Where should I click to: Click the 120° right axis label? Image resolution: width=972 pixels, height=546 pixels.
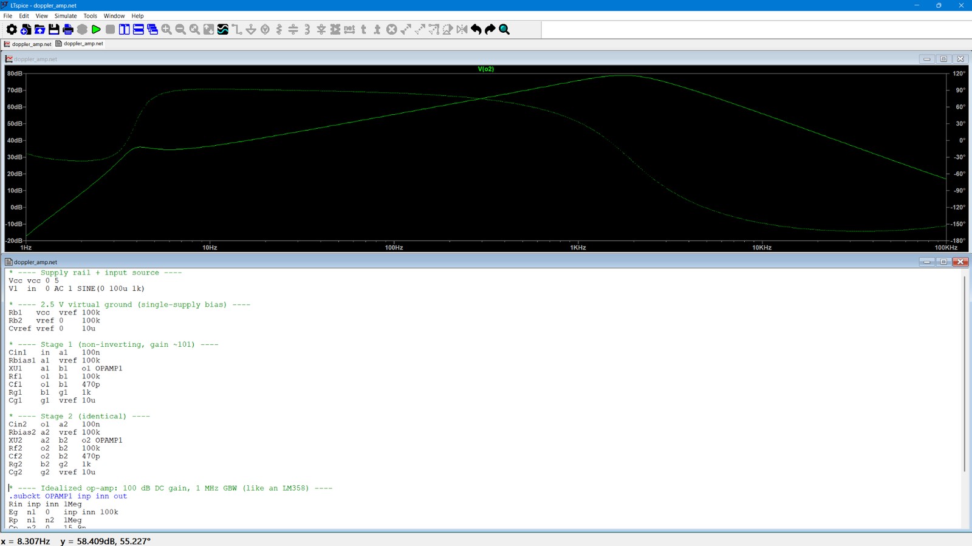point(959,73)
